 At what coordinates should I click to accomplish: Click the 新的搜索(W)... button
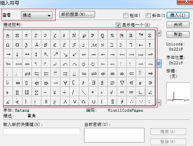click(x=77, y=14)
